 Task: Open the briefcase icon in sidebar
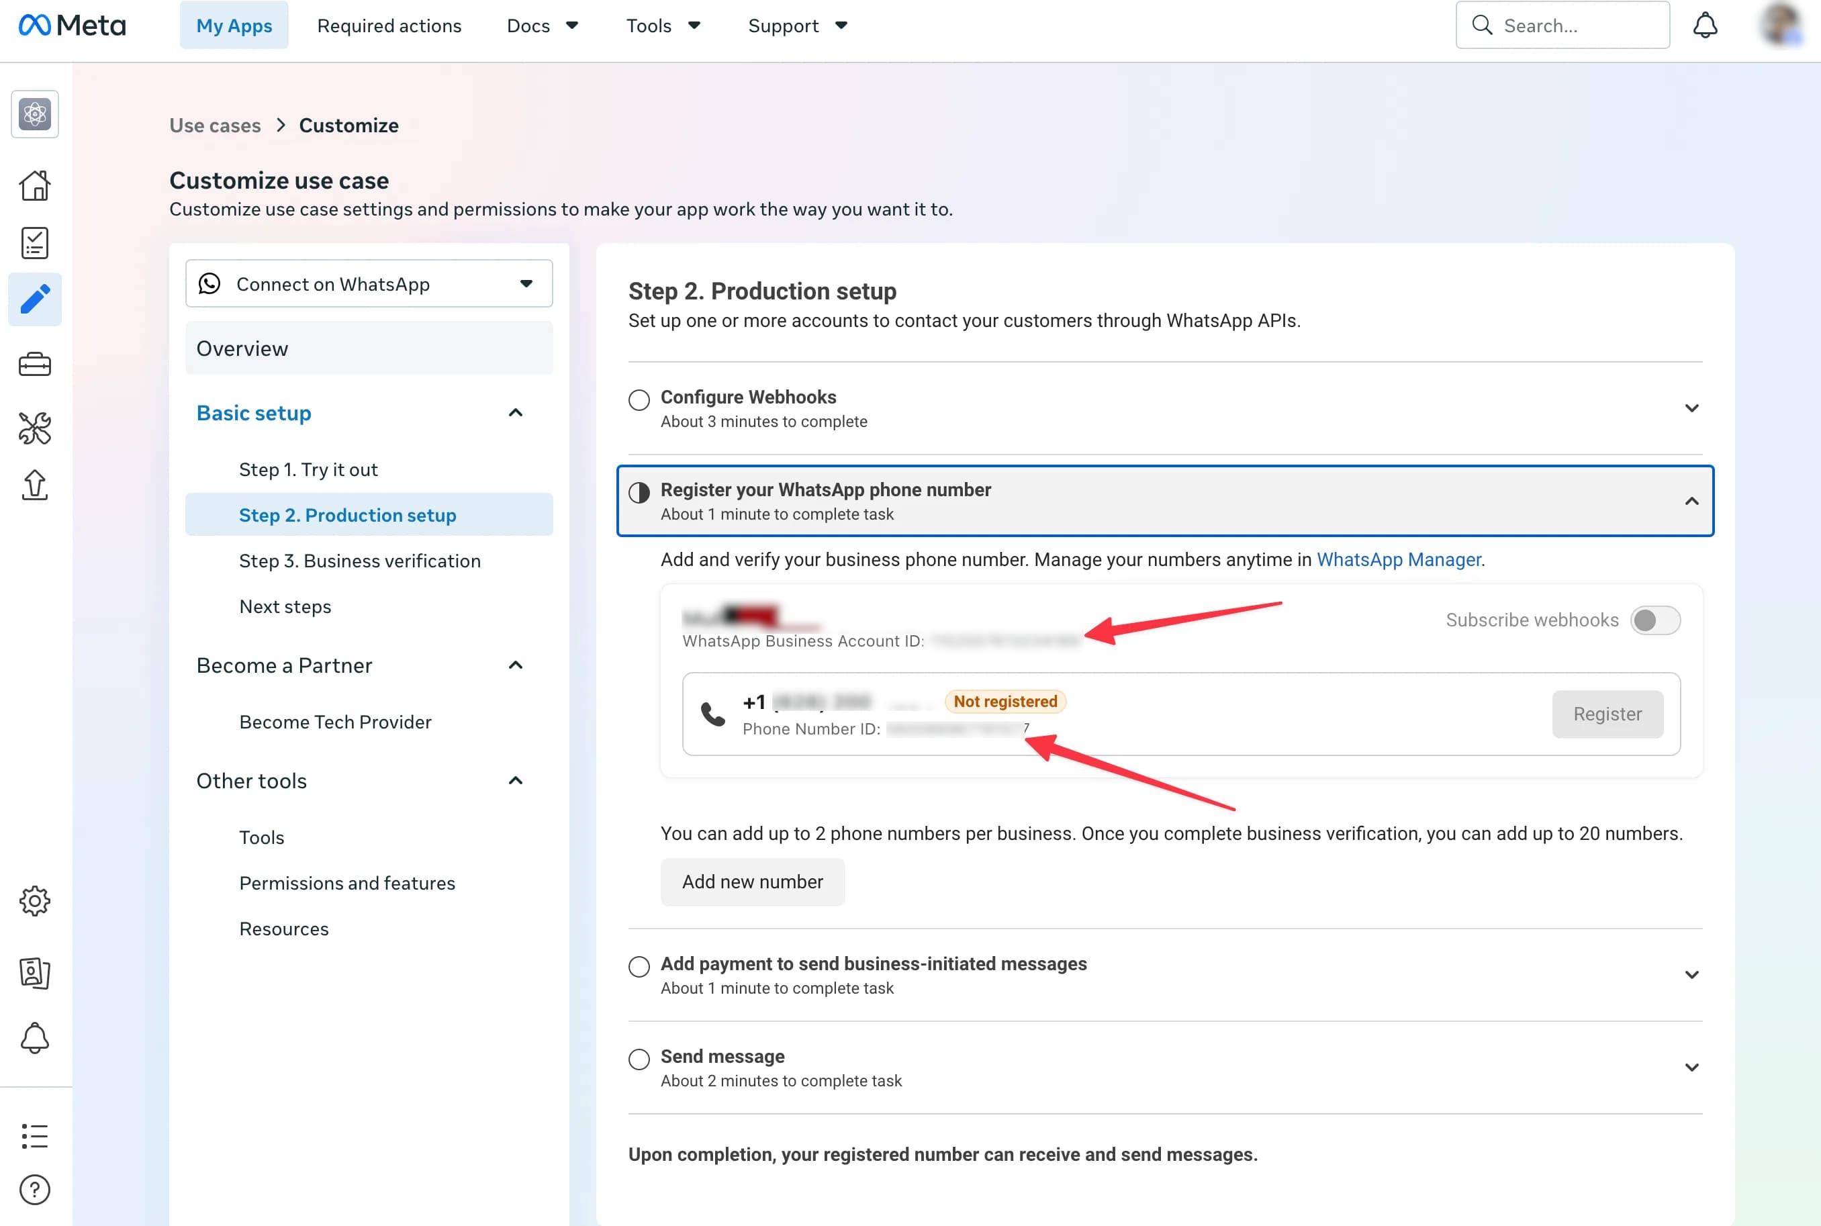pyautogui.click(x=35, y=365)
